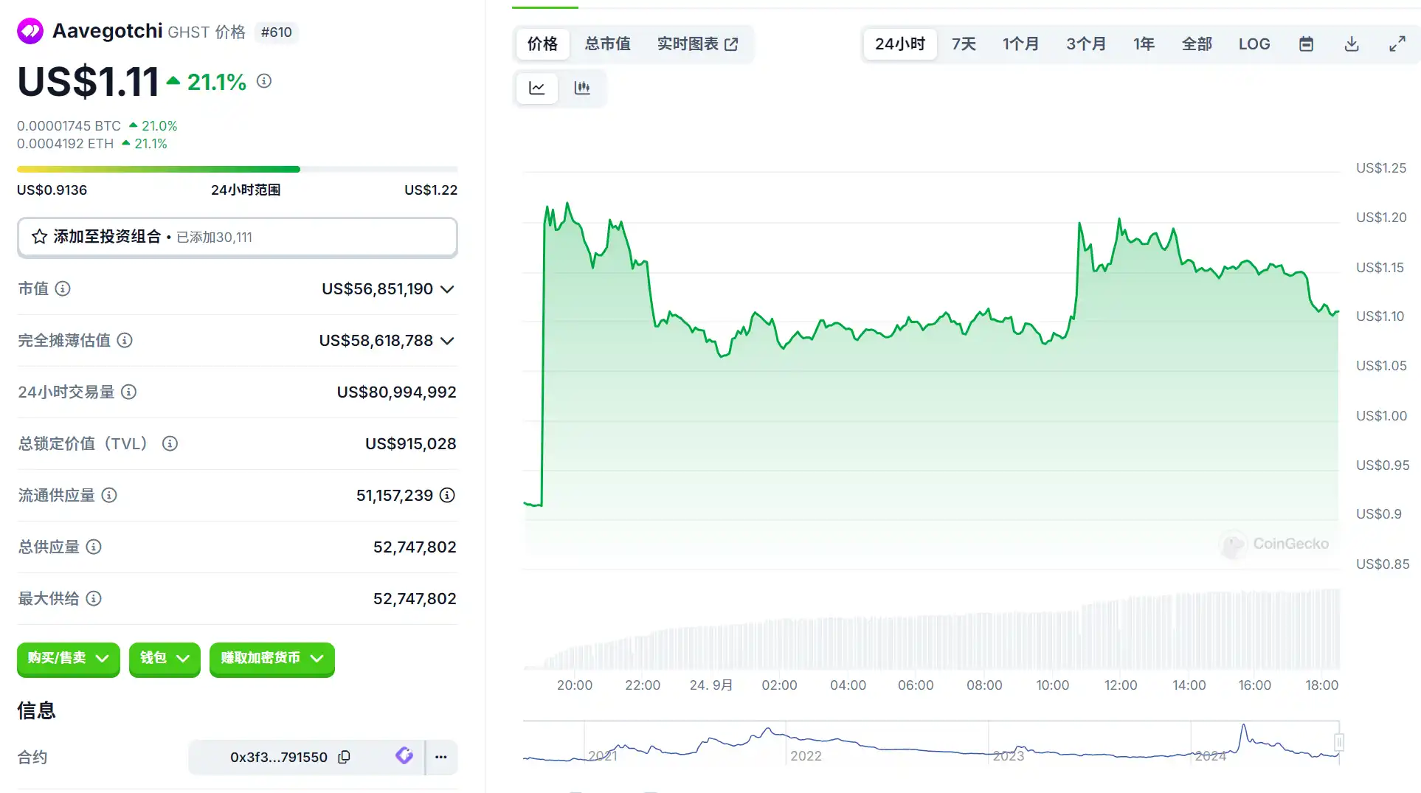The image size is (1421, 793).
Task: Click the Aavegotchi coin logo icon
Action: click(30, 31)
